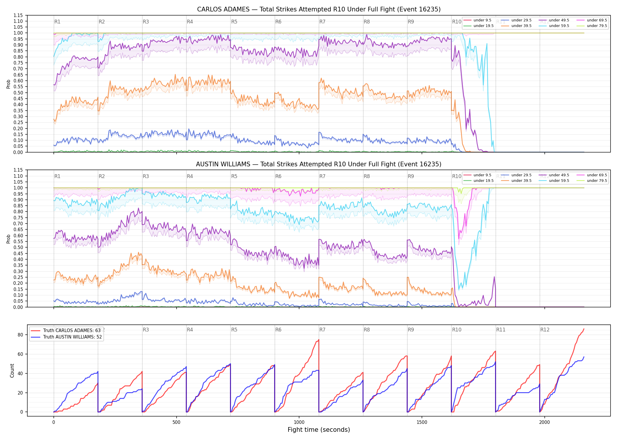Click the 'Fight time (seconds)' axis label
617x440 pixels.
[319, 430]
